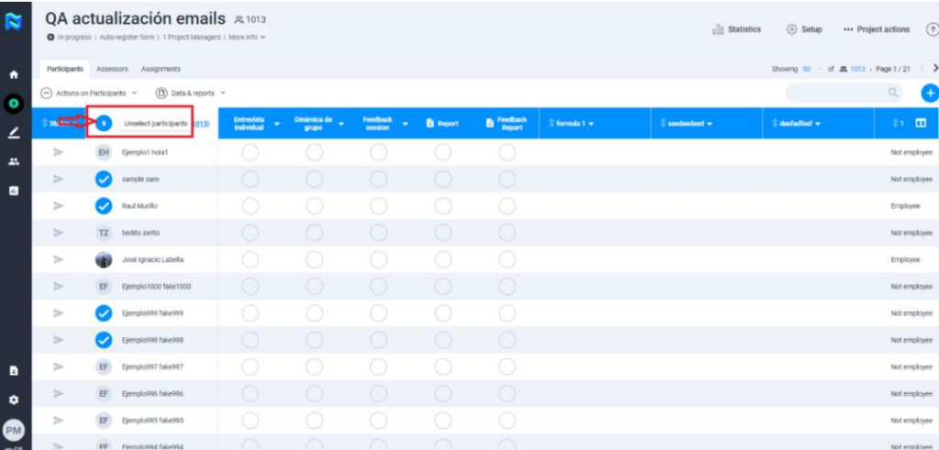Viewport: 939px width, 450px height.
Task: Open the Data & reports dropdown
Action: pyautogui.click(x=191, y=93)
